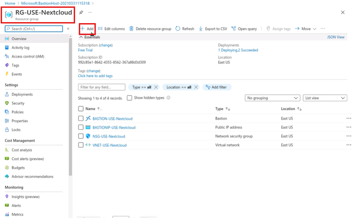Sort by Type column arrows
The image size is (352, 218).
pos(228,109)
